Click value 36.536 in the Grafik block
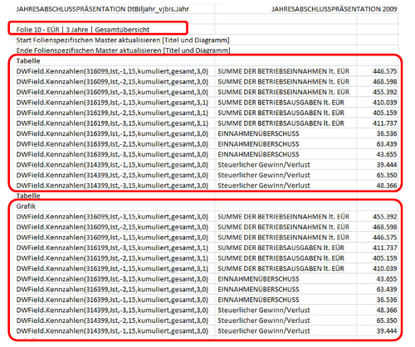The width and height of the screenshot is (415, 347). [387, 300]
